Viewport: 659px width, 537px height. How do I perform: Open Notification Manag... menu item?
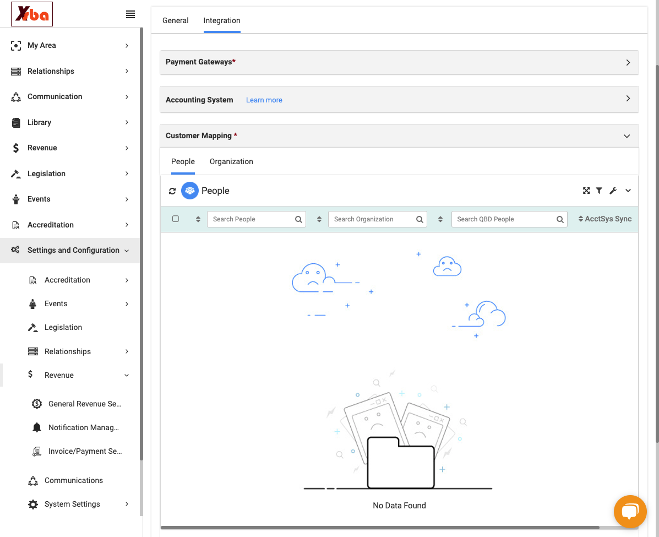point(84,427)
